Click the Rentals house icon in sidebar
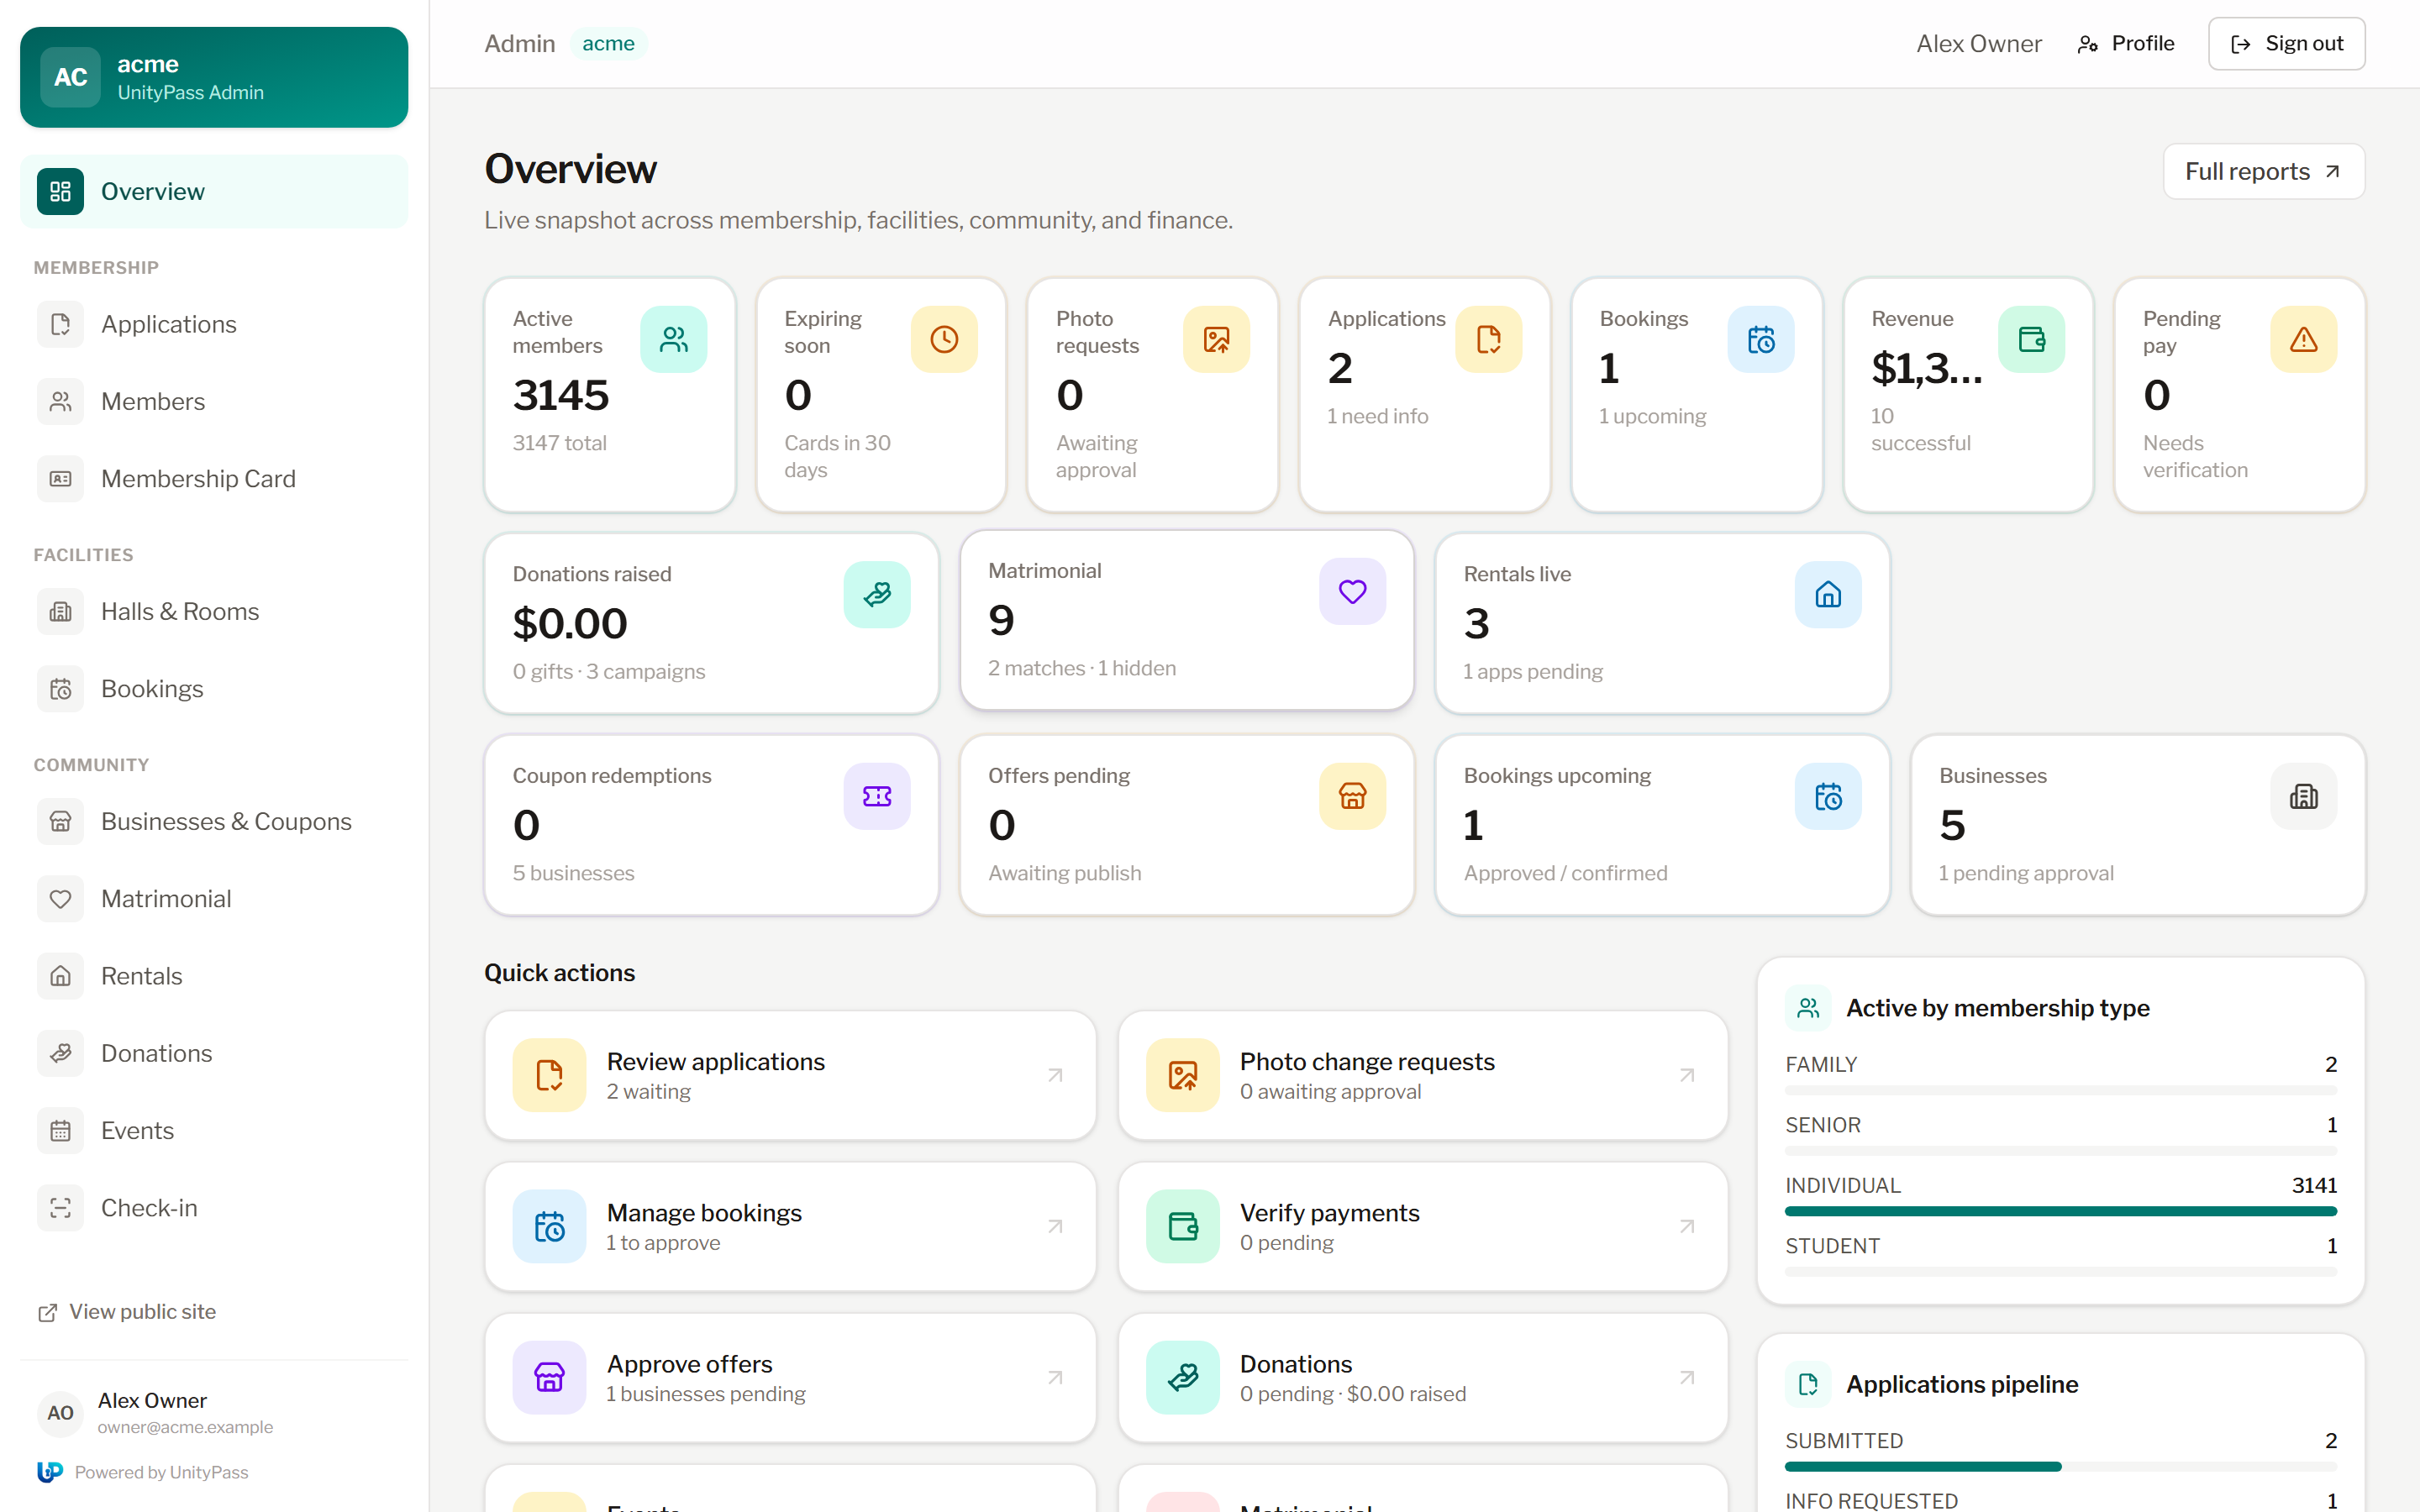The image size is (2420, 1512). click(60, 975)
